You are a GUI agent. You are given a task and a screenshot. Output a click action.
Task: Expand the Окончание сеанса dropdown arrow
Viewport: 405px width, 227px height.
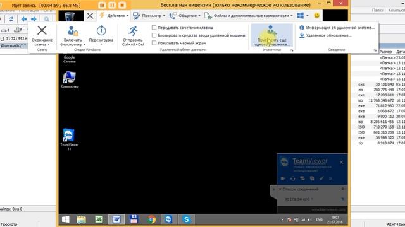49,45
